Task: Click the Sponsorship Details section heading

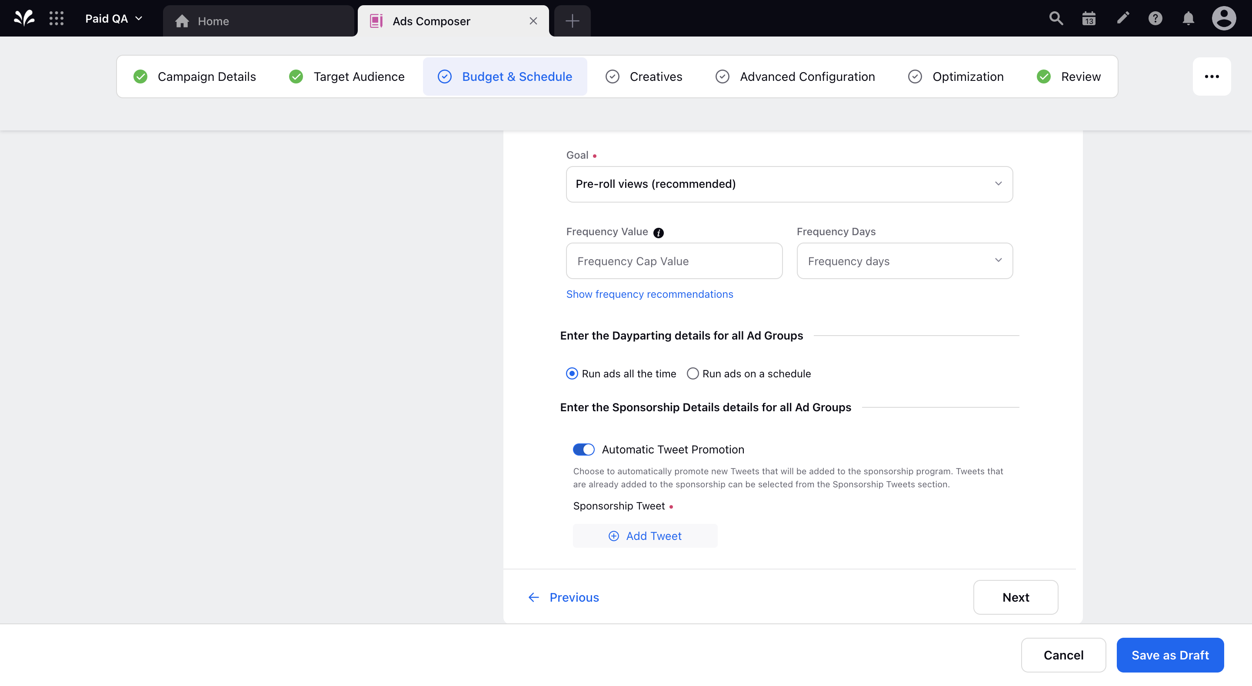Action: tap(705, 407)
